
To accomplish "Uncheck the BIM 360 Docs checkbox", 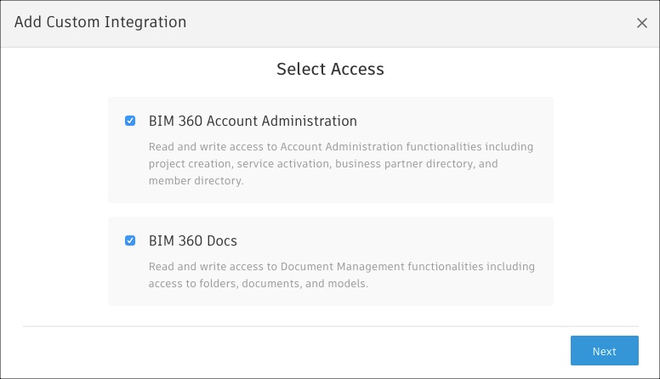I will point(130,240).
